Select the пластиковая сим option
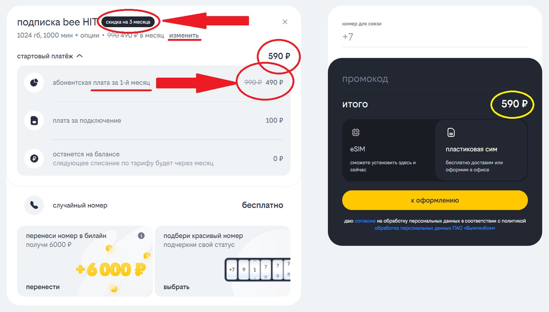 [481, 150]
